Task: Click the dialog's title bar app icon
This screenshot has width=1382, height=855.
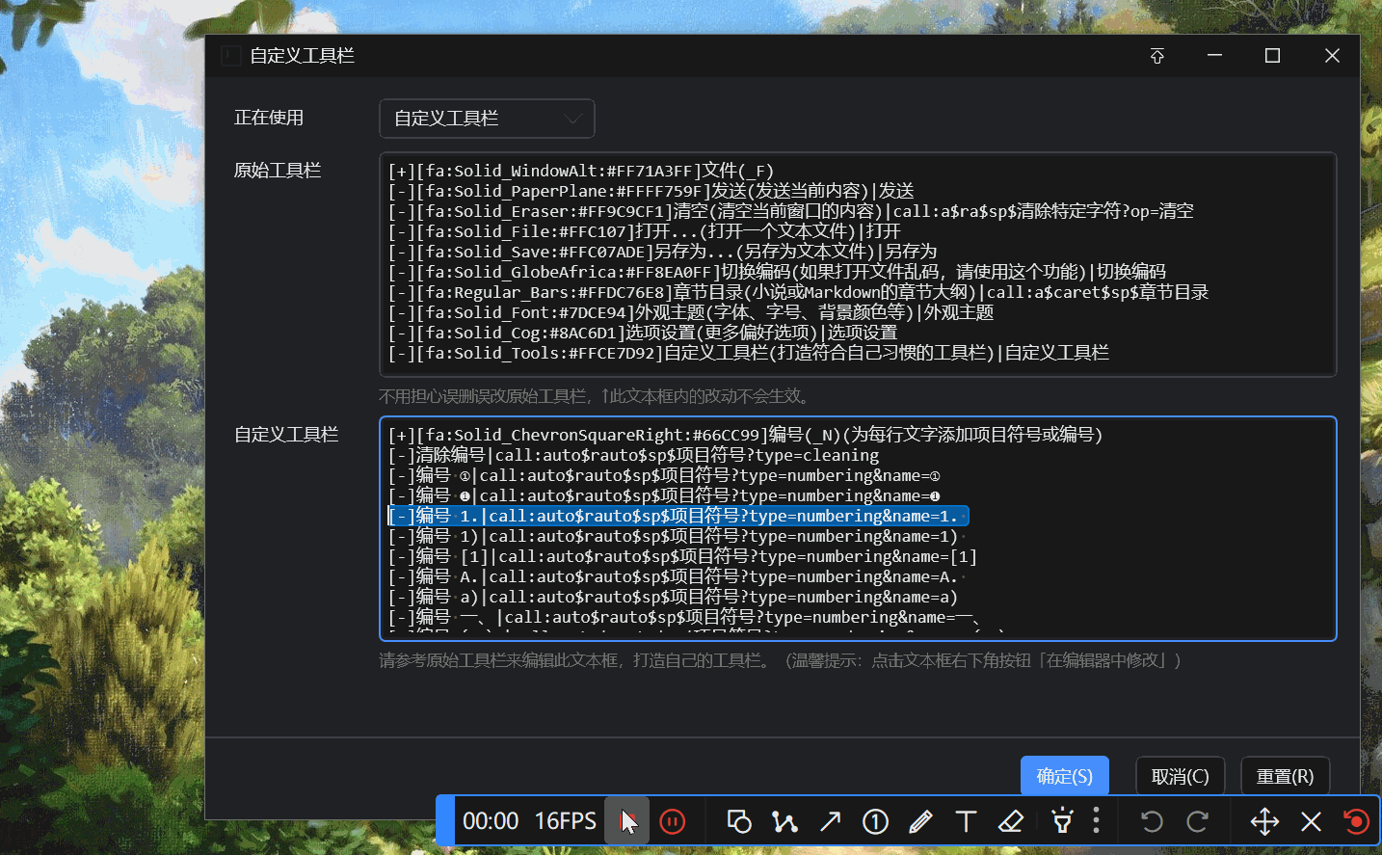Action: [230, 56]
